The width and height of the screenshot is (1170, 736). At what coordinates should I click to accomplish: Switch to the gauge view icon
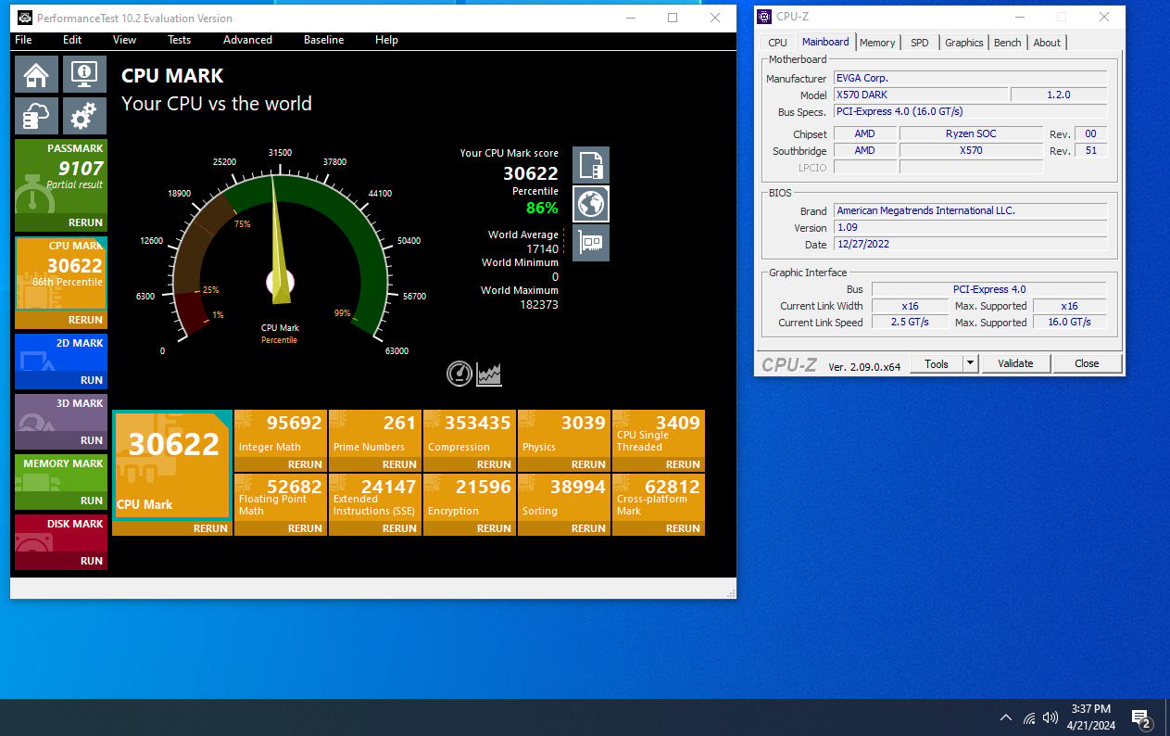(x=459, y=374)
